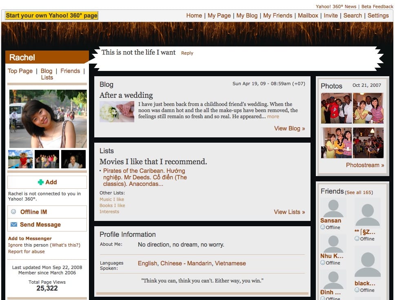This screenshot has height=300, width=395.
Task: Click Start your own Yahoo! 360° page button
Action: (x=51, y=15)
